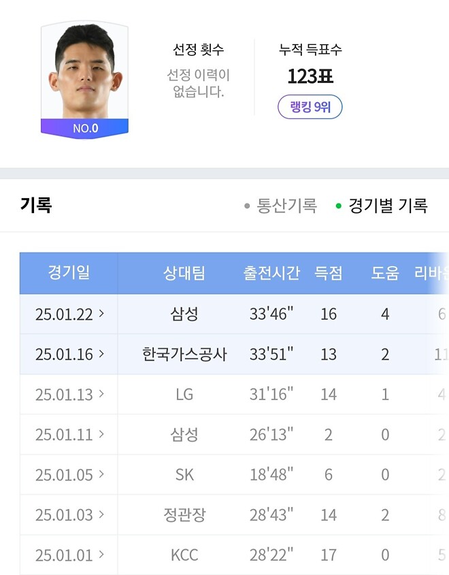Image resolution: width=449 pixels, height=575 pixels.
Task: Click the 득점 column header
Action: click(328, 273)
